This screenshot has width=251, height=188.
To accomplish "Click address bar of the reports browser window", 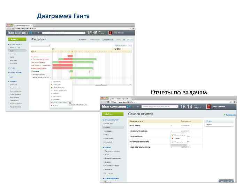I will (x=170, y=102).
